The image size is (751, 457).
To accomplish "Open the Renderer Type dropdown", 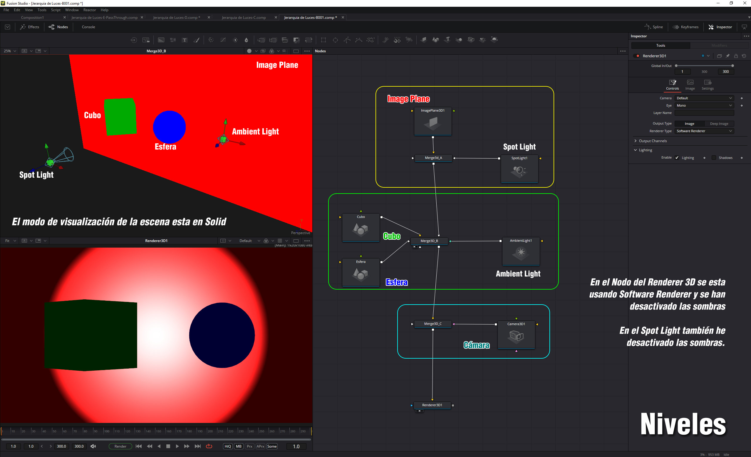I will (x=704, y=131).
